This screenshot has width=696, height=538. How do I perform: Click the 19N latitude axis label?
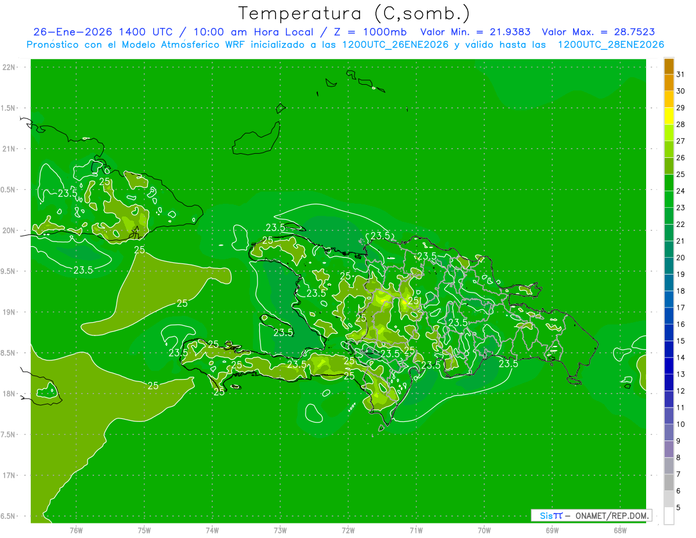[10, 312]
